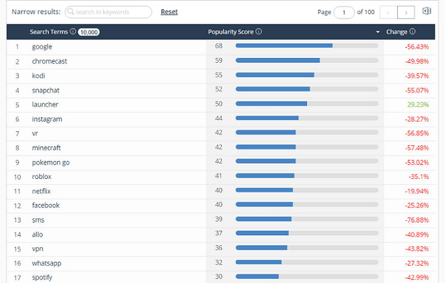Click popularity score 44 for instagram
This screenshot has height=283, width=445.
tap(218, 118)
